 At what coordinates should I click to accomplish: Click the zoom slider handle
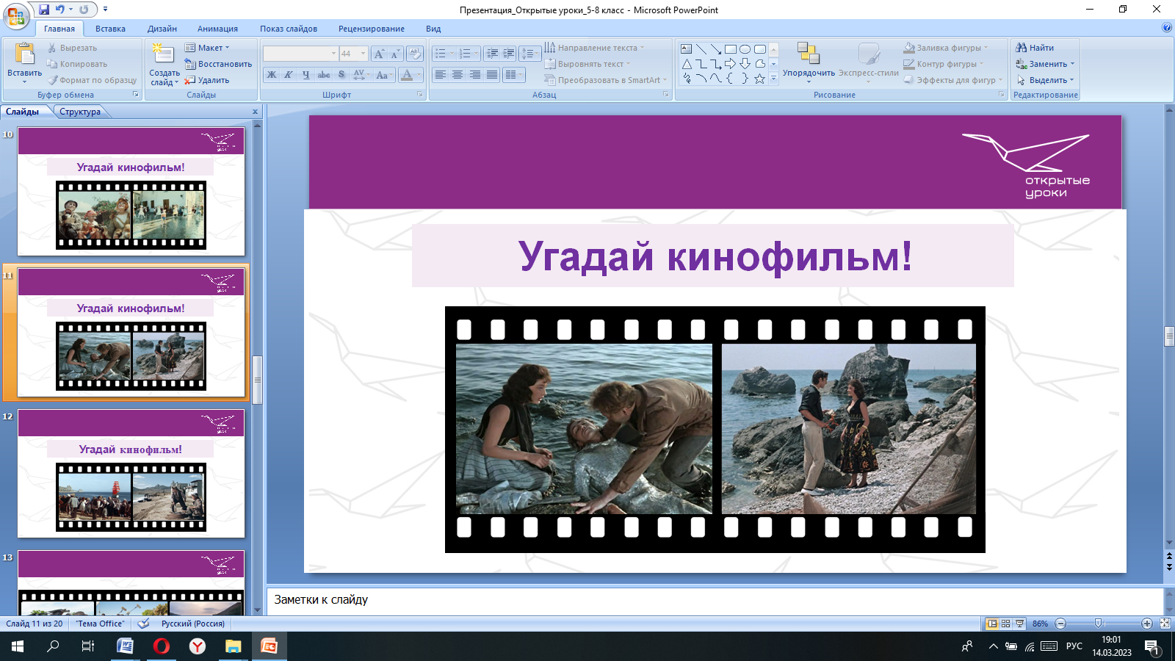click(x=1099, y=624)
